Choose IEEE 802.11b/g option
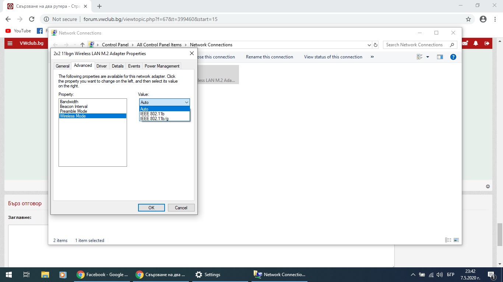503x282 pixels. click(x=155, y=119)
